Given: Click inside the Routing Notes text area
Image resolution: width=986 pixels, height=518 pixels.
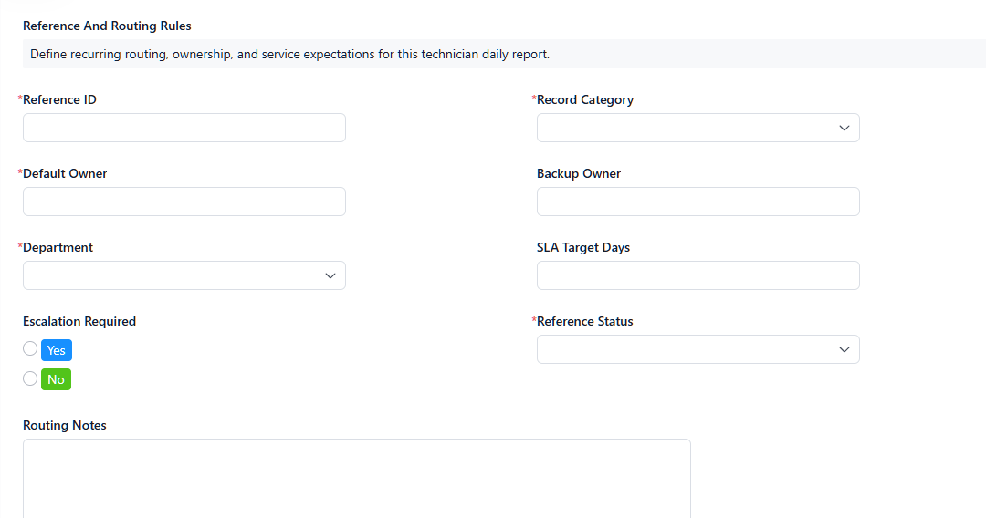Looking at the screenshot, I should click(357, 479).
